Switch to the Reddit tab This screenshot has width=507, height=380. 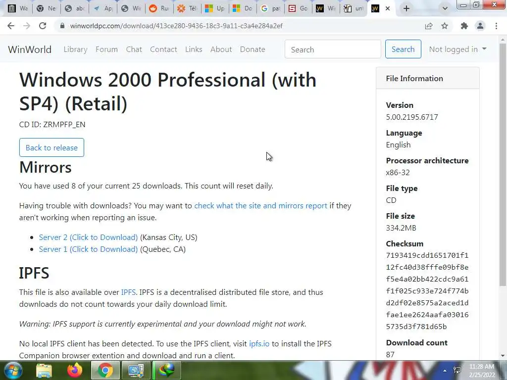(159, 8)
